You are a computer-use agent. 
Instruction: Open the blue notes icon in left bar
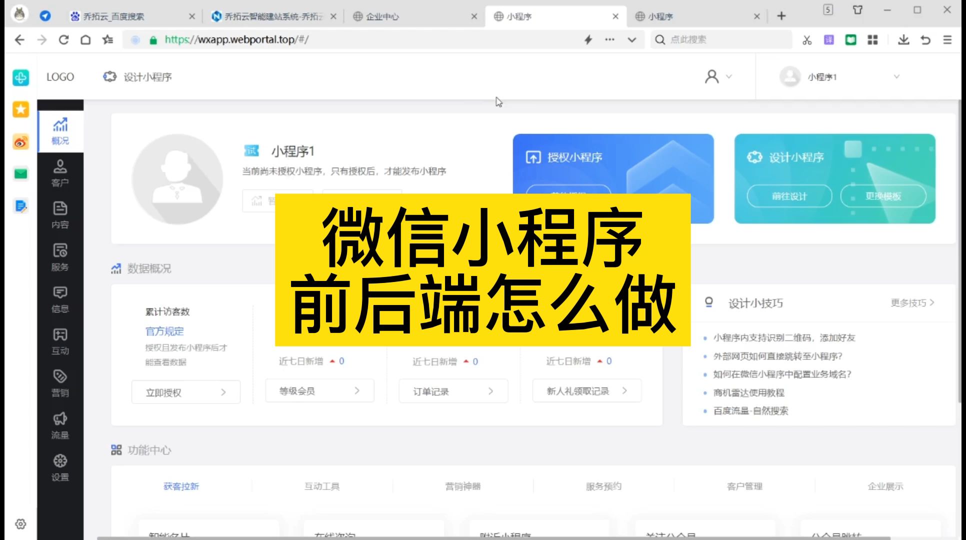pos(20,206)
